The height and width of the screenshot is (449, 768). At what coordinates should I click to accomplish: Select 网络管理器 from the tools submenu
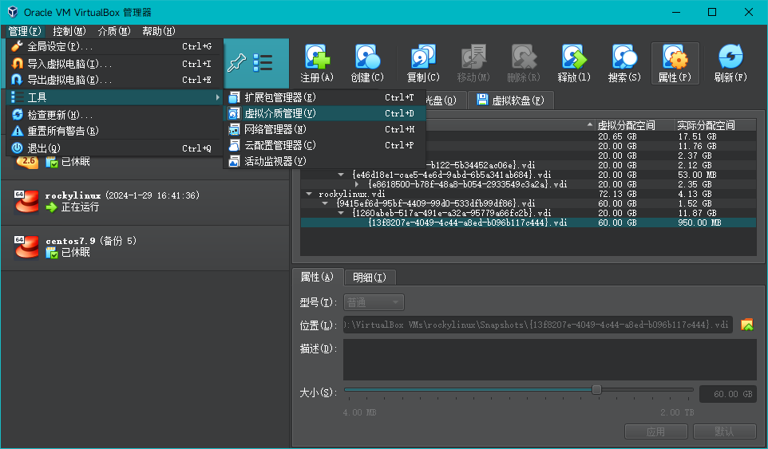click(x=275, y=129)
